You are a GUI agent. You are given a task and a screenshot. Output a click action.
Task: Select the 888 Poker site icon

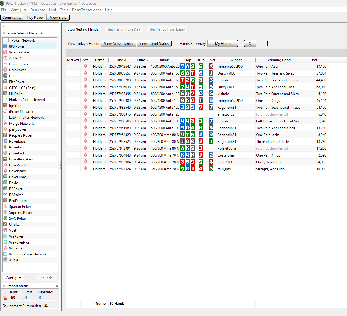coord(6,46)
